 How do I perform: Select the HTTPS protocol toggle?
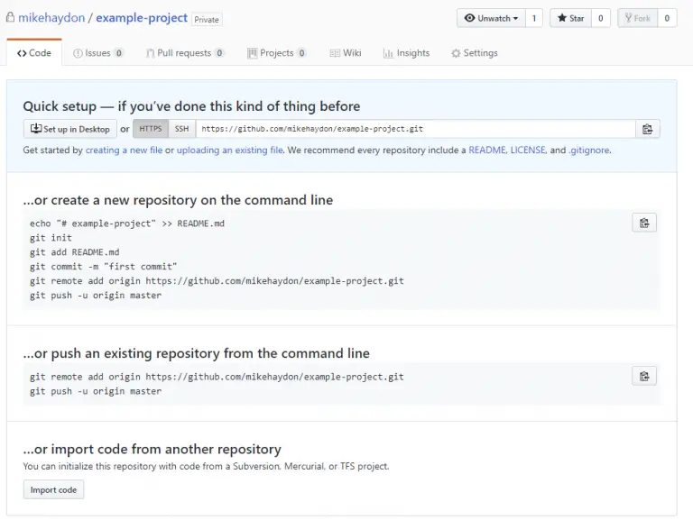tap(151, 129)
